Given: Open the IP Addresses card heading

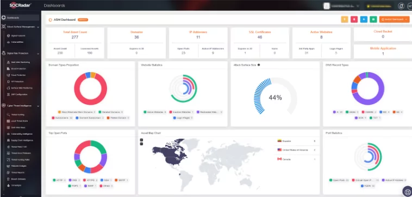Looking at the screenshot, I should pyautogui.click(x=198, y=32).
